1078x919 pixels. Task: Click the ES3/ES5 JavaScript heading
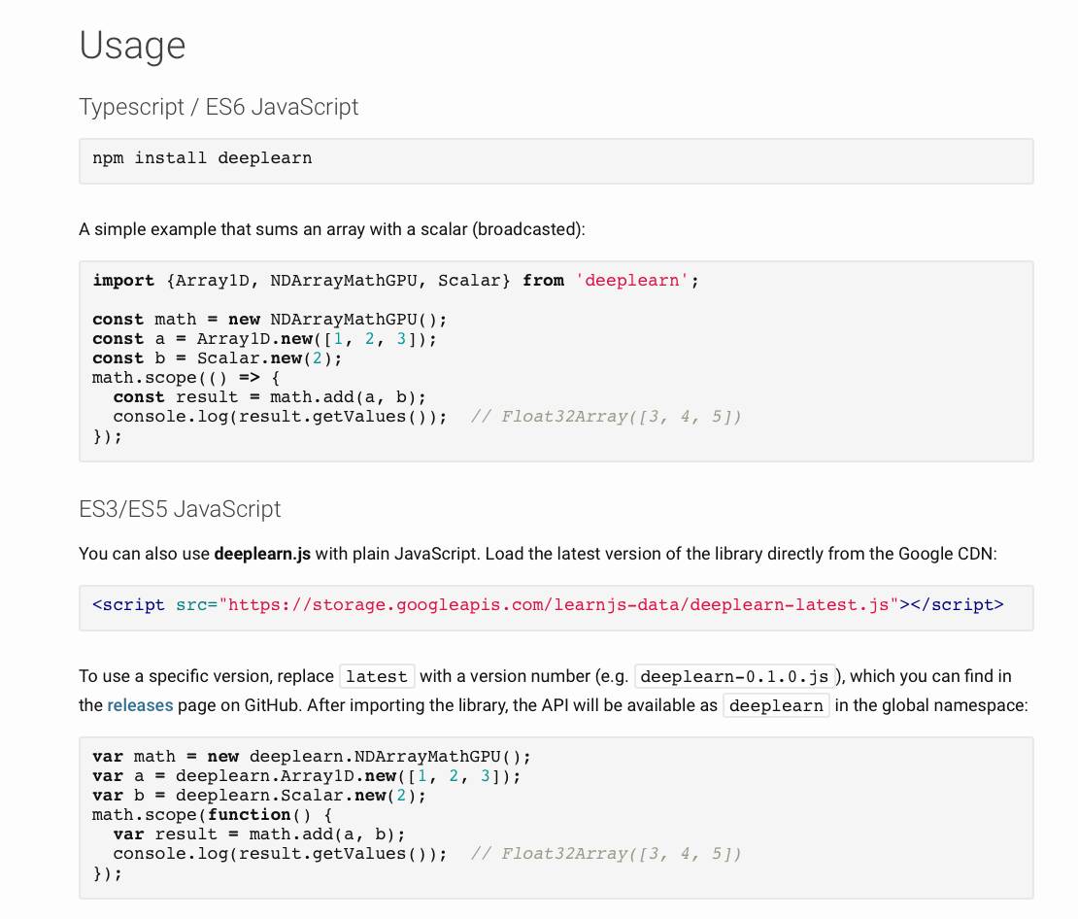[x=180, y=509]
